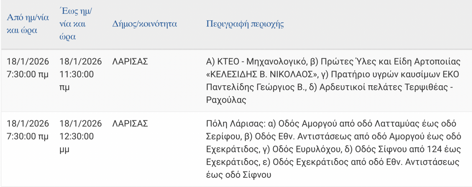
Task: Click the "Περιγραφή περιοχής" column header
Action: 245,24
